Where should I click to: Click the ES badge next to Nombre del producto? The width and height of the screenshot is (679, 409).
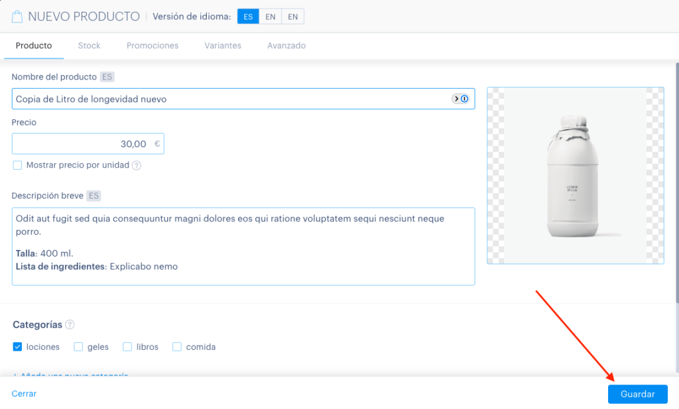point(107,77)
